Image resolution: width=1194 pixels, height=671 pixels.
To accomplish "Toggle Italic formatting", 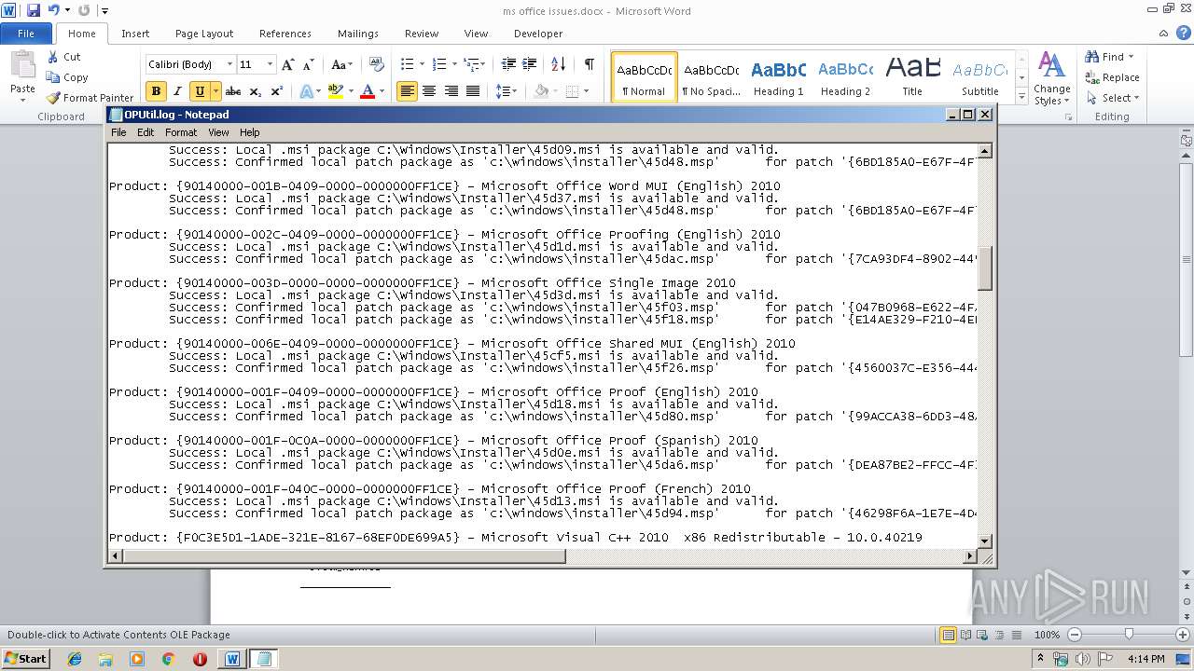I will 176,91.
